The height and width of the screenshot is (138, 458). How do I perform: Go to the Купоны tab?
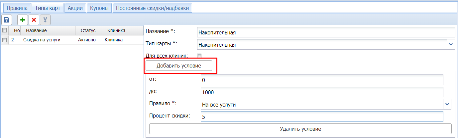coord(99,8)
